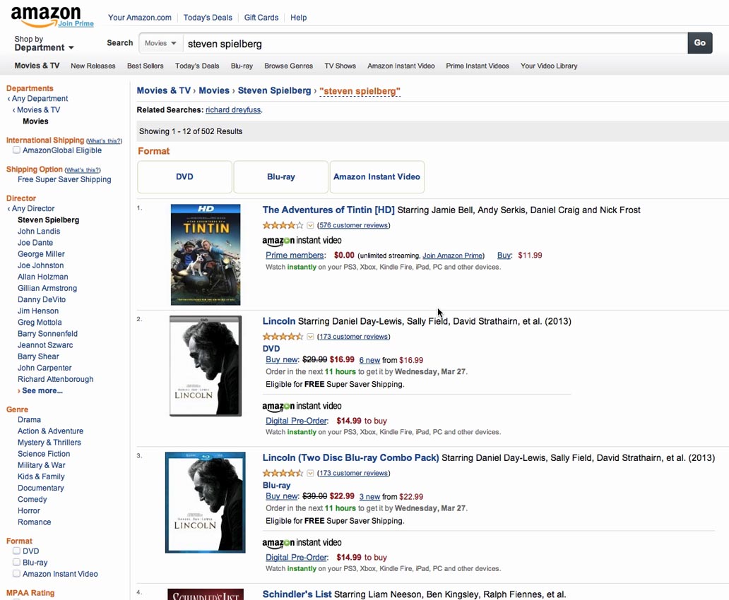Open the Tintin rating breakdown arrow

tap(310, 225)
